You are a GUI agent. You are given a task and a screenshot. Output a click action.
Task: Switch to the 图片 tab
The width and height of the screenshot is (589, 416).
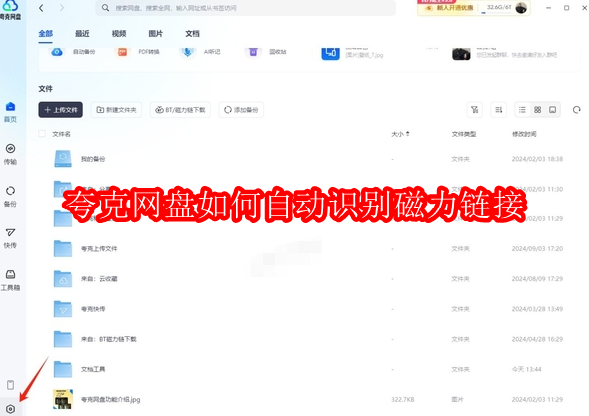click(x=156, y=34)
